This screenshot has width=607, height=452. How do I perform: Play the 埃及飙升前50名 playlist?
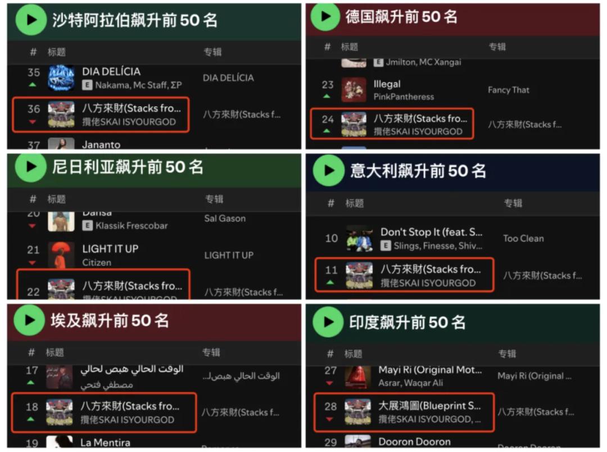click(29, 320)
